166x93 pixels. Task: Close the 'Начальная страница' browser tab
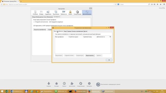pyautogui.click(x=18, y=1)
